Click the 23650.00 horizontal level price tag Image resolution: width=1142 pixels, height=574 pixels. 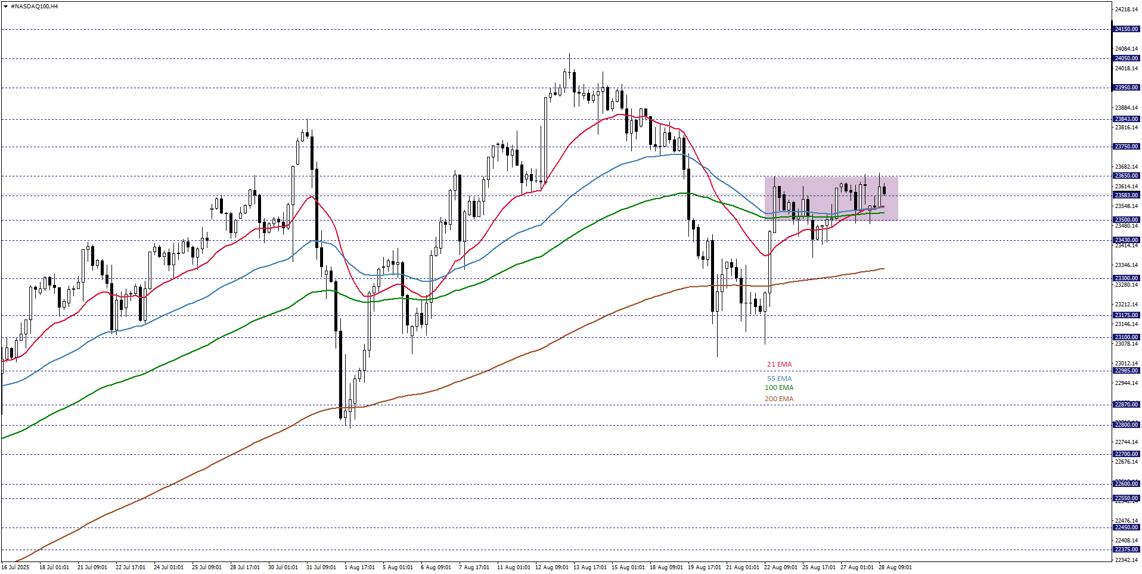tap(1126, 176)
